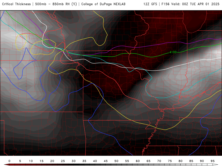The image size is (222, 166).
Task: Click the "10" colorbar tick label
Action: tap(31, 161)
